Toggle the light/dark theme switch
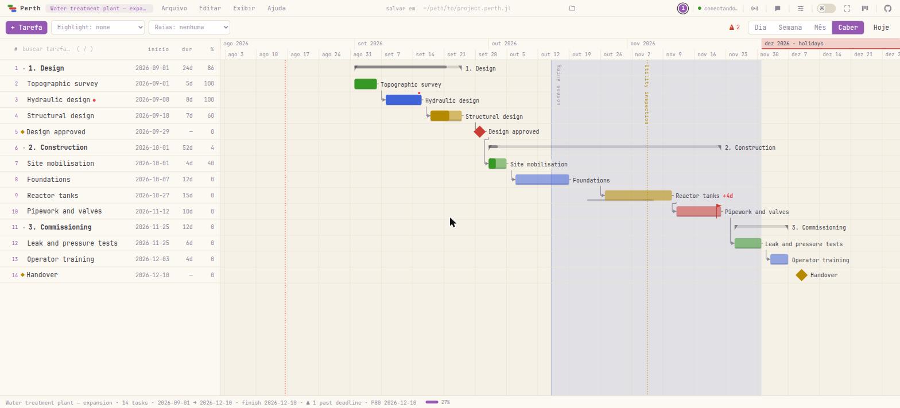900x408 pixels. [x=826, y=9]
